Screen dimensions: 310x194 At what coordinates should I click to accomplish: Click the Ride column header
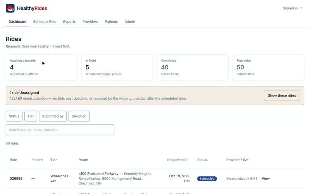click(x=13, y=160)
